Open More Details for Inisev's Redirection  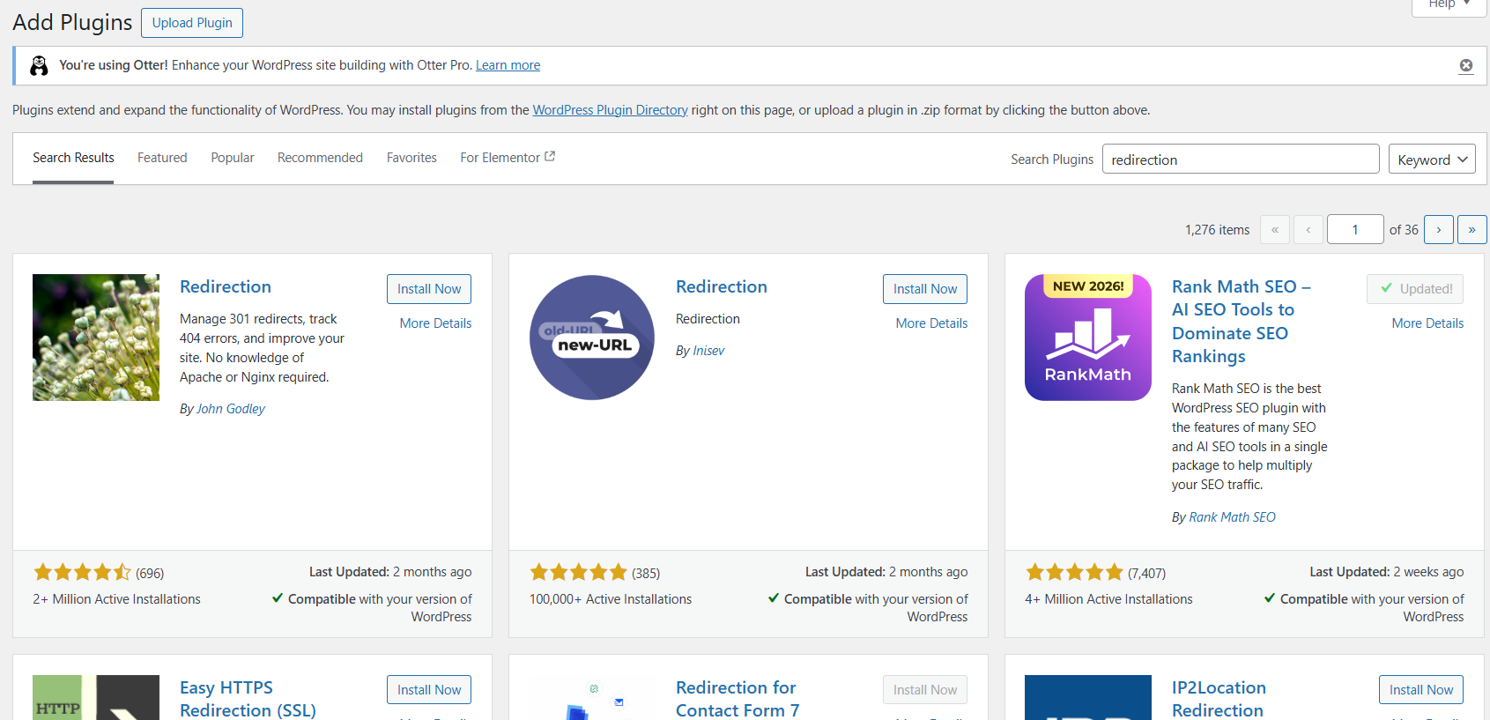[x=931, y=323]
